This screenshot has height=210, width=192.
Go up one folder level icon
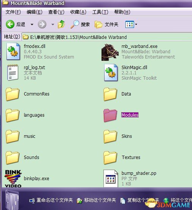(61, 24)
